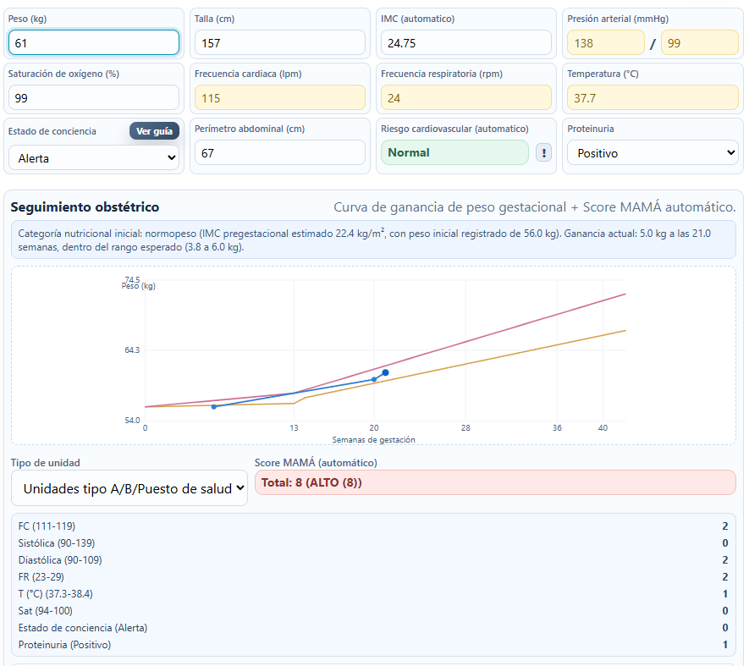Click the earliest blue weight point on chart
Screen dimensions: 749x666
214,406
